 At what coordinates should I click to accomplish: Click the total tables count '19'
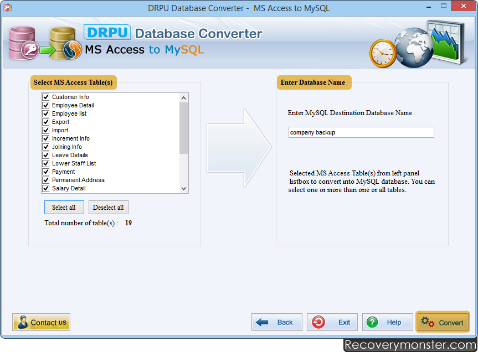tap(129, 223)
